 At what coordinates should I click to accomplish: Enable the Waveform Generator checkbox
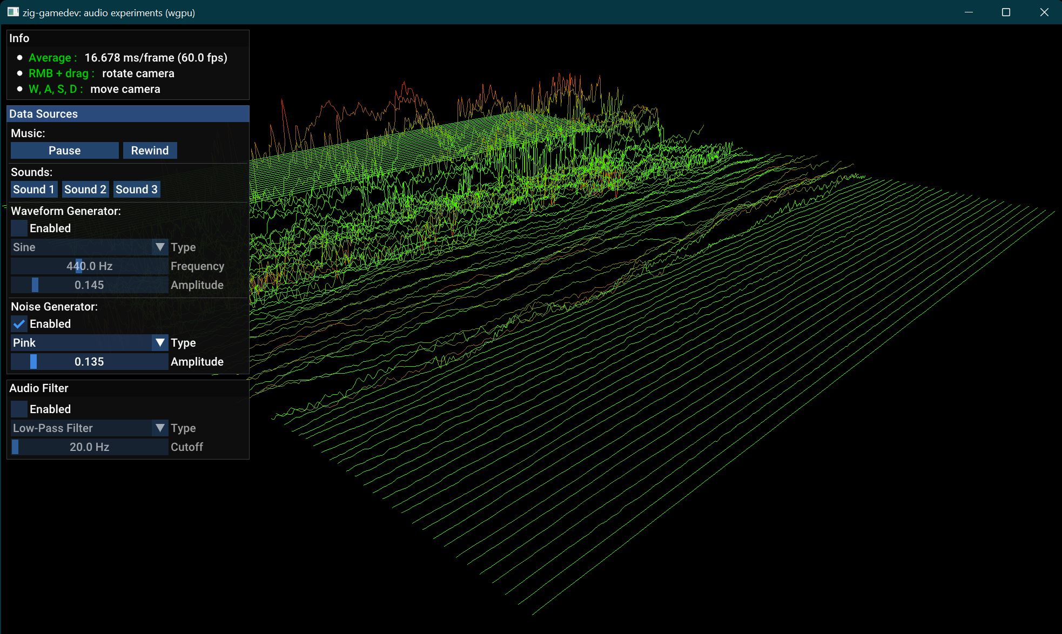[x=19, y=228]
